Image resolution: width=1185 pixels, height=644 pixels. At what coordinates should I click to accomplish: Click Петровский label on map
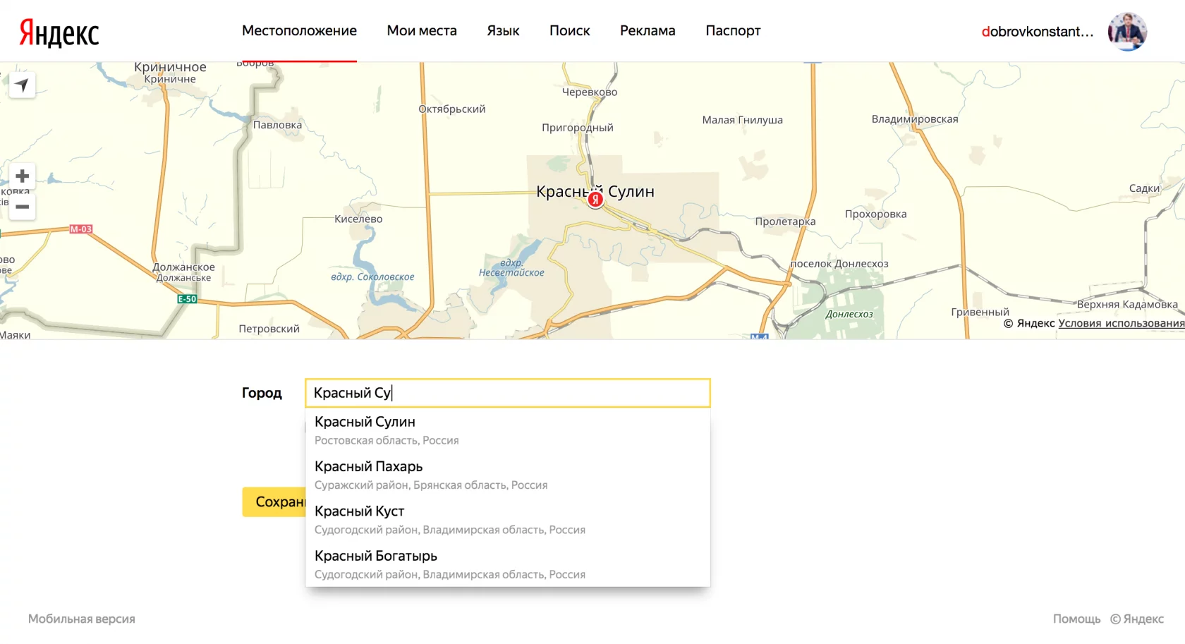pos(269,329)
